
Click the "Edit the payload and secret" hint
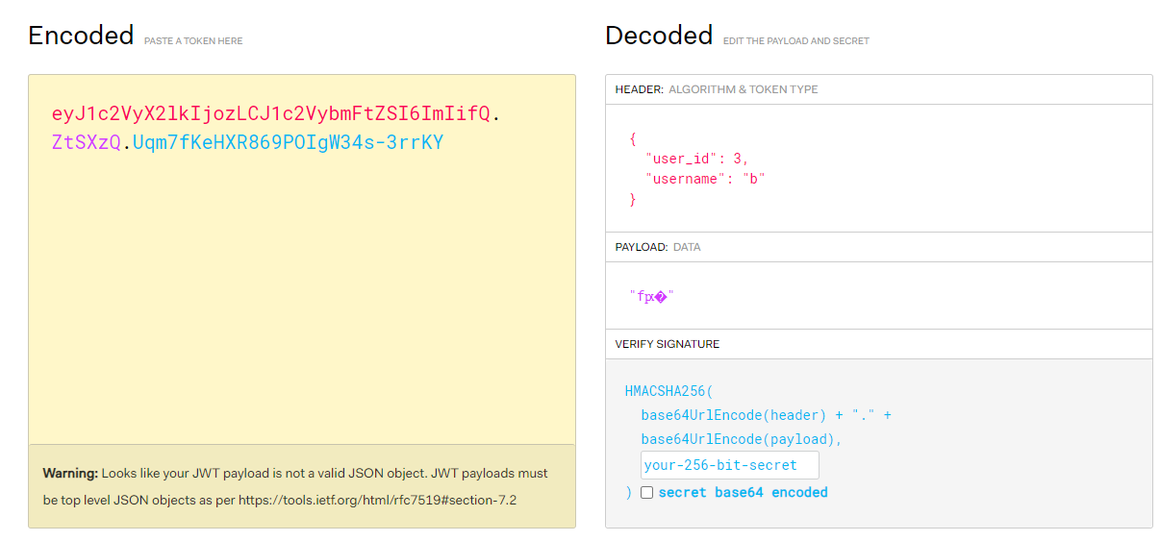point(795,41)
